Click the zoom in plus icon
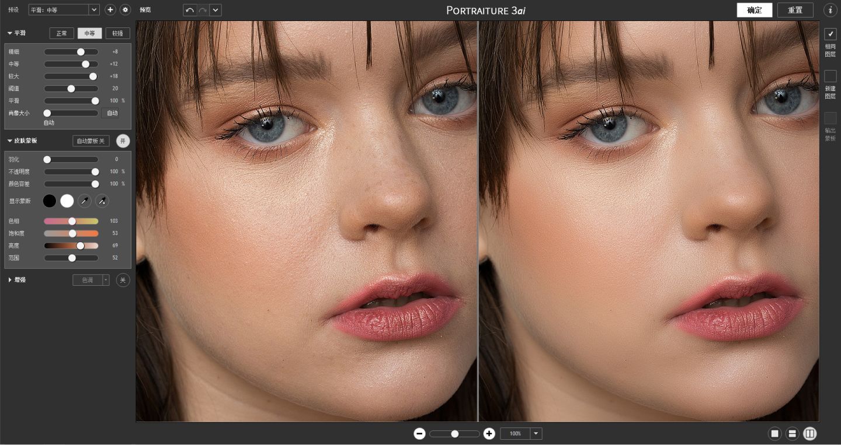Viewport: 841px width, 445px height. [x=489, y=434]
